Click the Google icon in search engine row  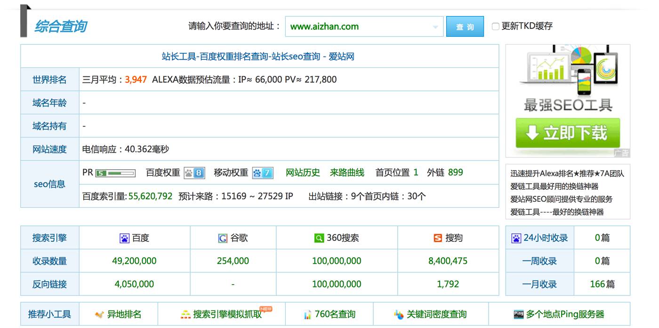pyautogui.click(x=223, y=238)
